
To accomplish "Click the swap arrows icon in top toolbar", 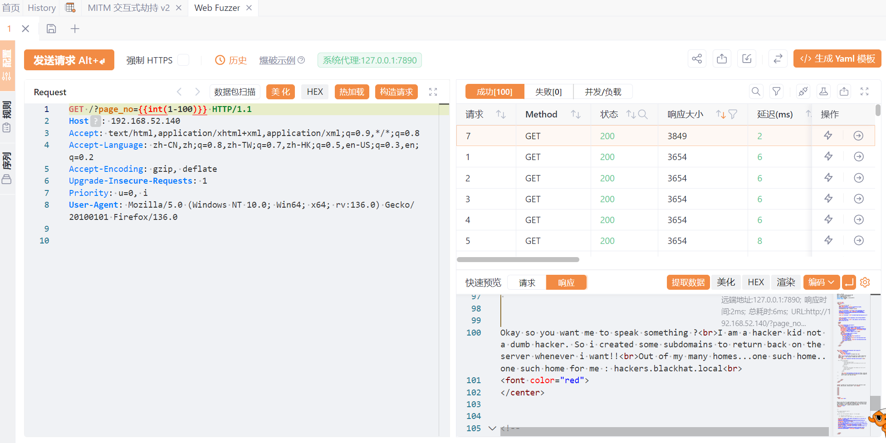I will coord(778,59).
